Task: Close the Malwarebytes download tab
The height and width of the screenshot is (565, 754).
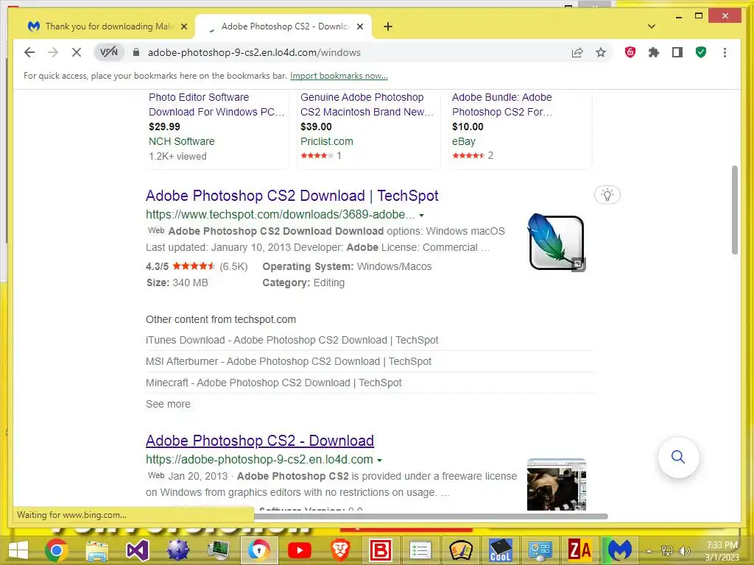Action: 183,26
